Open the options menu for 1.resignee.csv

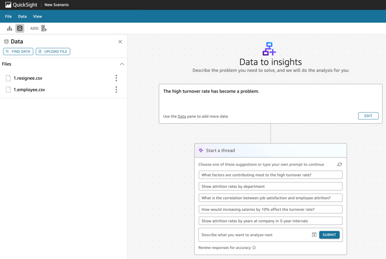(116, 78)
